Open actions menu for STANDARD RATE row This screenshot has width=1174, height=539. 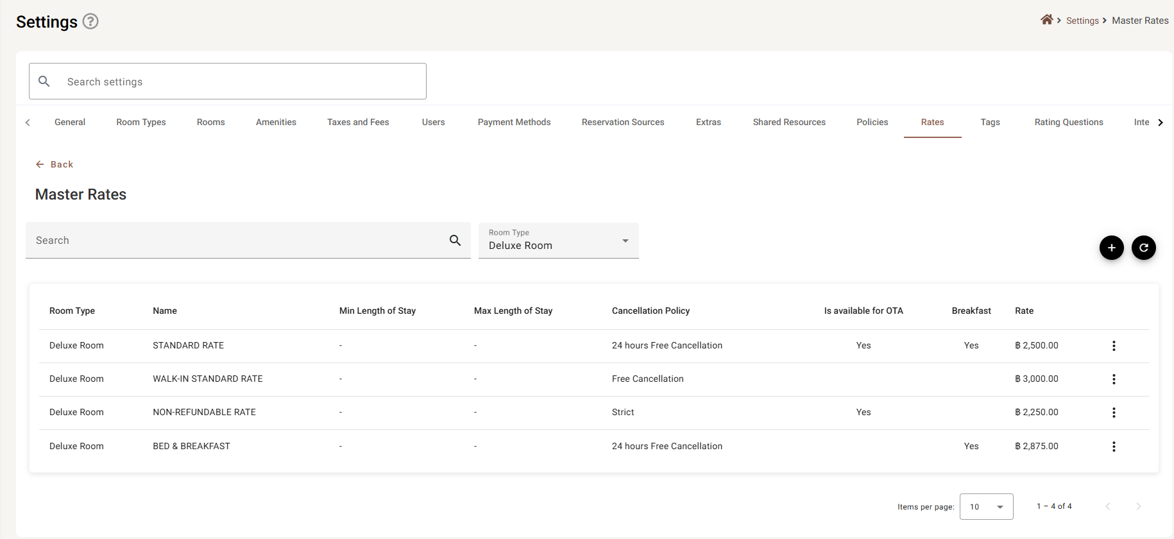pos(1114,346)
